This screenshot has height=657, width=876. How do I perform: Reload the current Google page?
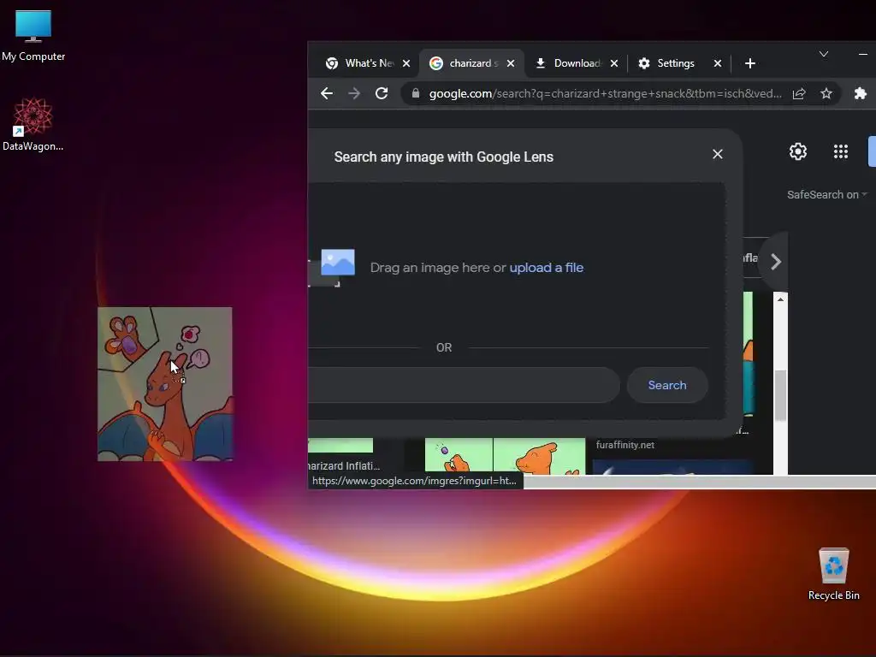(x=382, y=93)
